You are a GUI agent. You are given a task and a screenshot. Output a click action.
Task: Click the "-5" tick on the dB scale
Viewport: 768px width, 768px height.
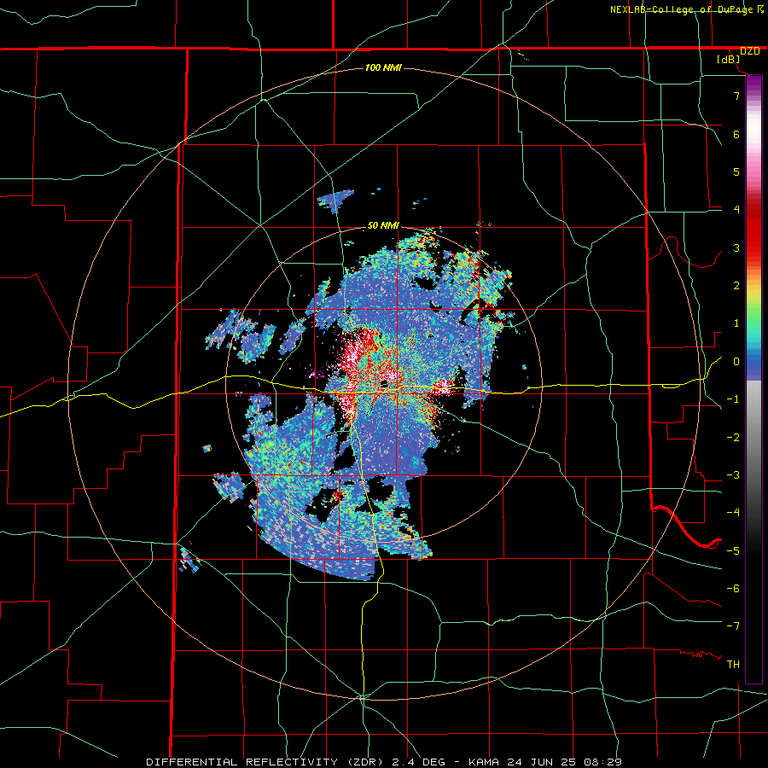coord(733,551)
